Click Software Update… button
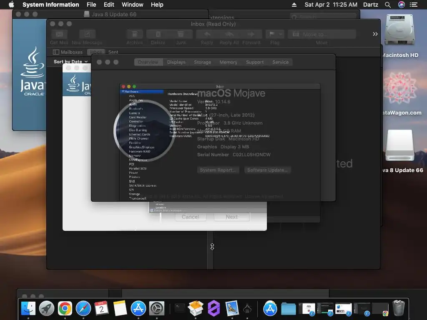 tap(267, 170)
